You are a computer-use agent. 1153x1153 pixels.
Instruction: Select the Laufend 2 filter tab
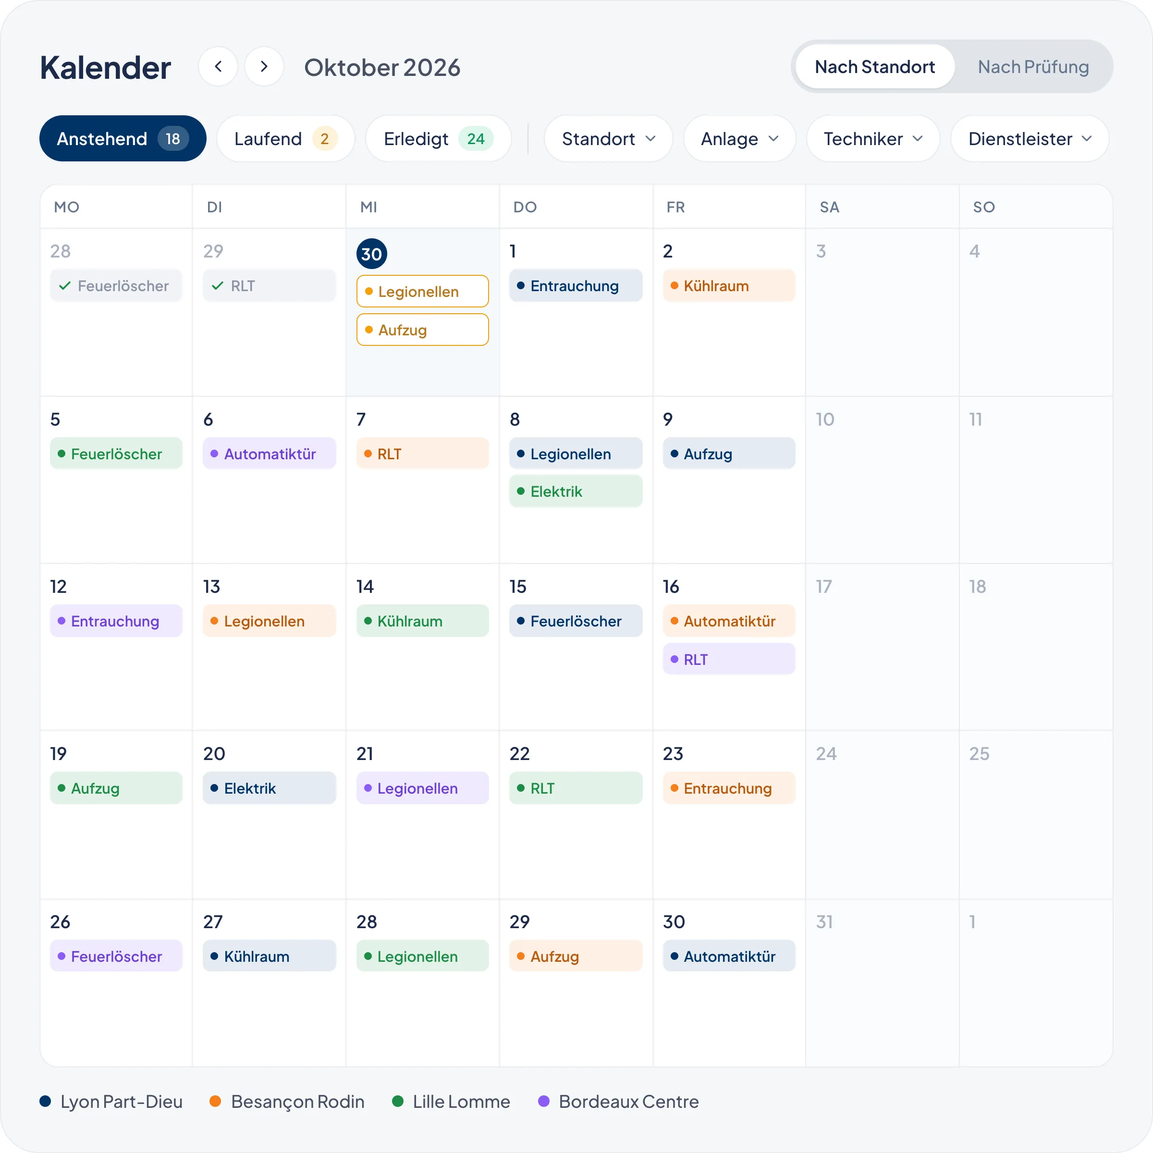(x=286, y=138)
